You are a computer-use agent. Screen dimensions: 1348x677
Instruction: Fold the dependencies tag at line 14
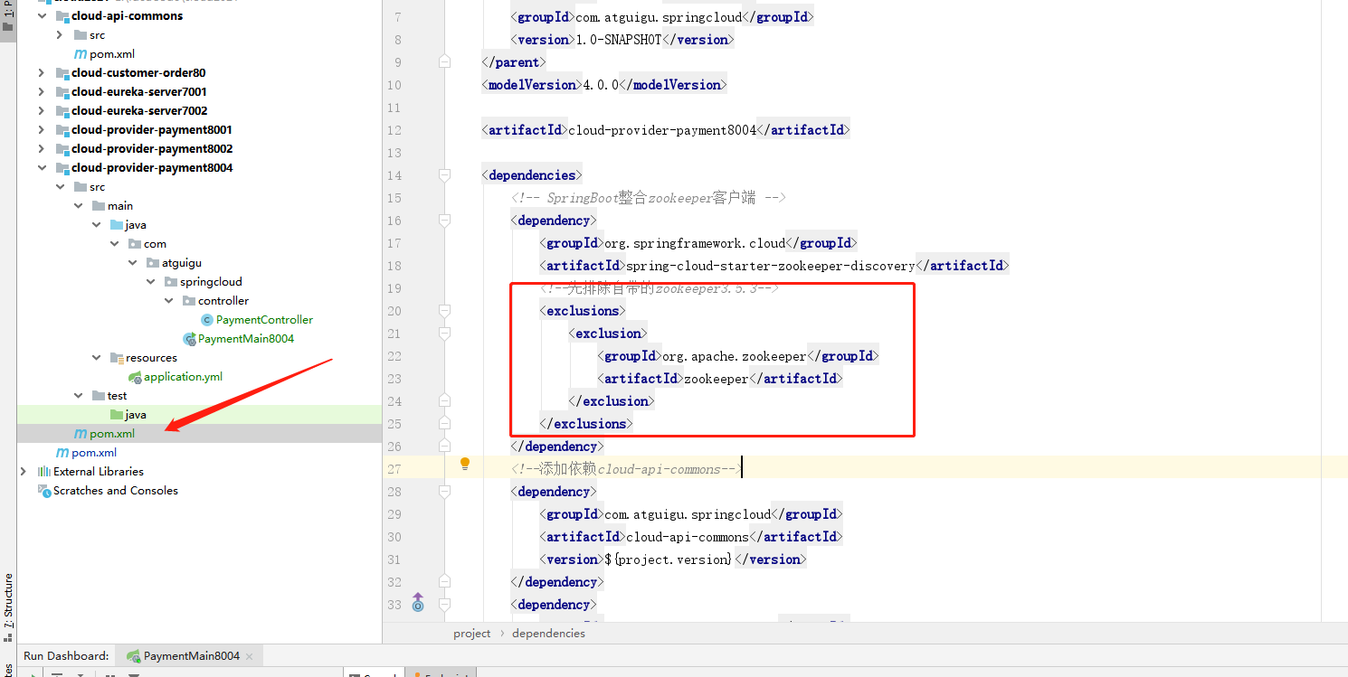444,175
